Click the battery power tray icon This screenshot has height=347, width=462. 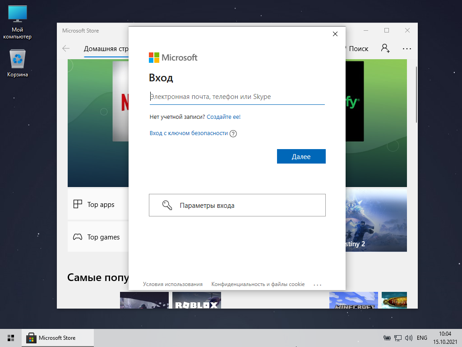[387, 338]
